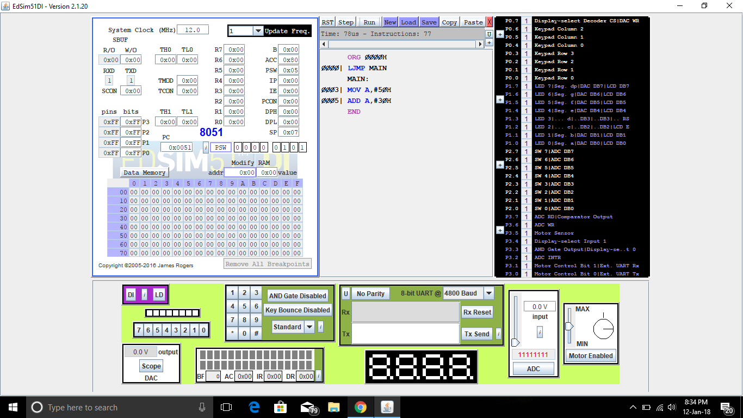The height and width of the screenshot is (418, 743).
Task: Click the New toolbar button
Action: click(x=390, y=22)
